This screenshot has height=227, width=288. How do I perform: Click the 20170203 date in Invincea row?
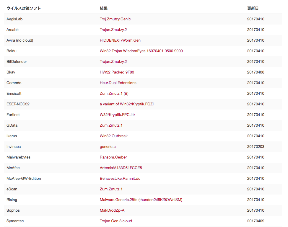[256, 147]
